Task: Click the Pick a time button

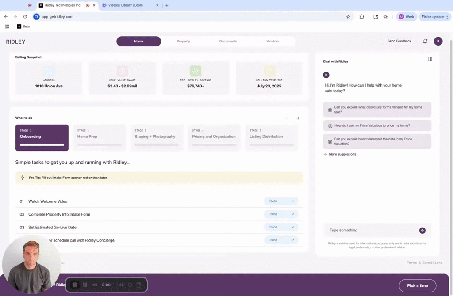Action: 418,285
